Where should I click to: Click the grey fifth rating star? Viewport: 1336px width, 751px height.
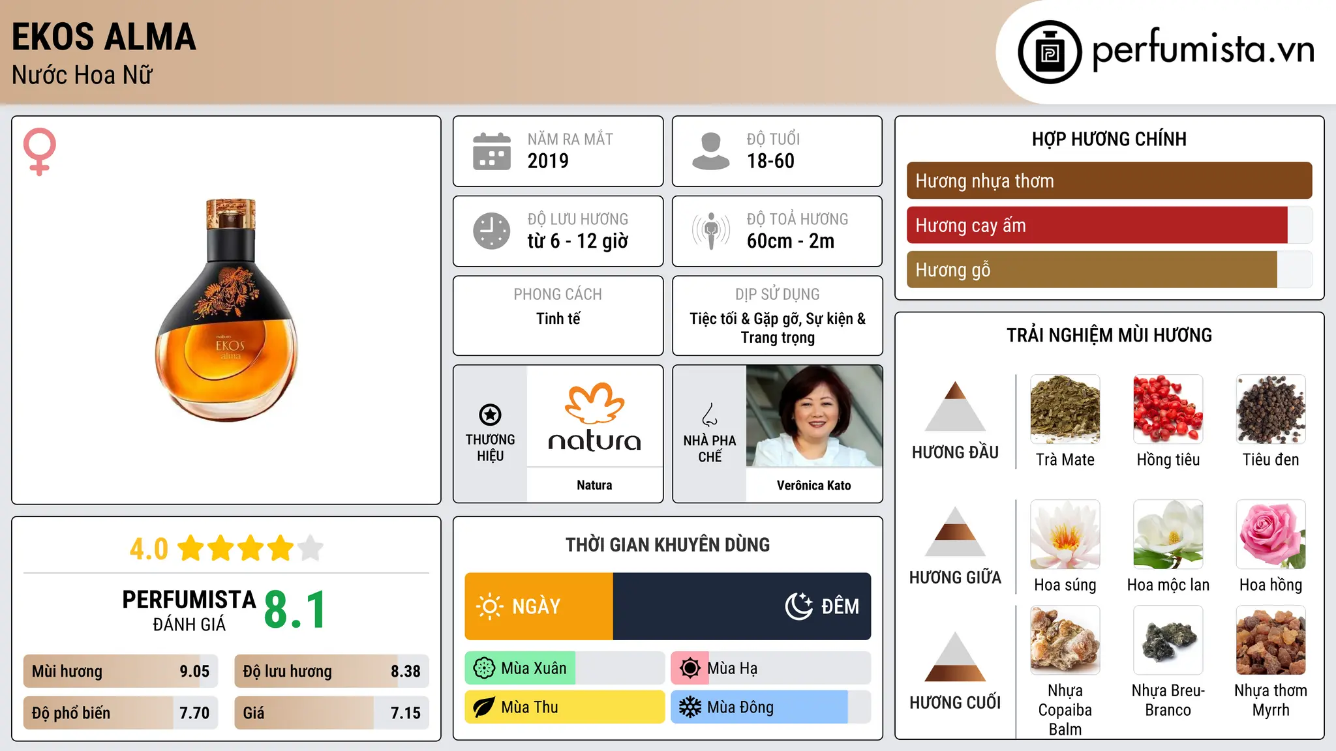[x=311, y=548]
